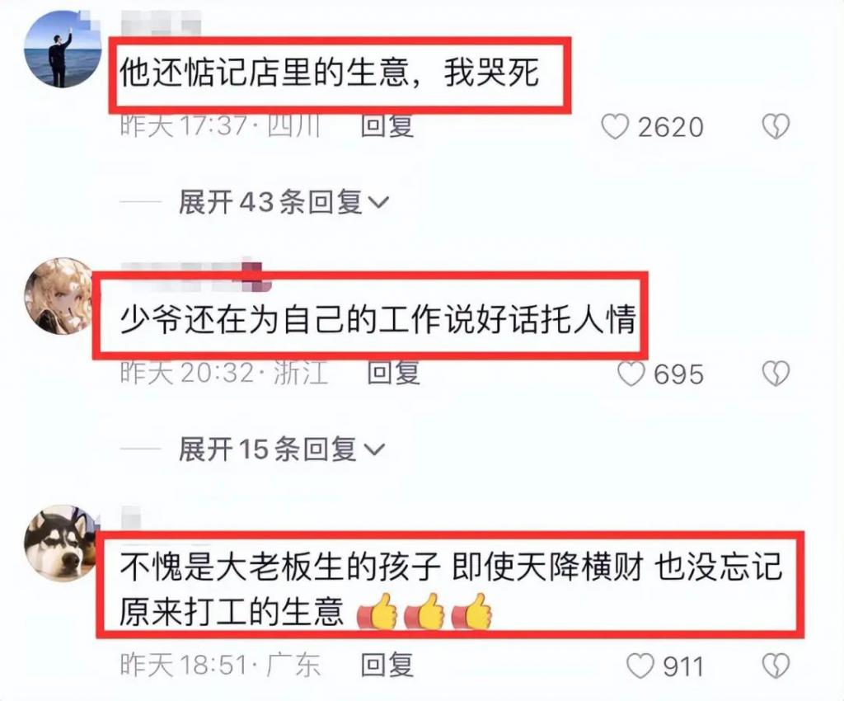The image size is (844, 701).
Task: Like the comment with 911 likes
Action: pos(640,666)
